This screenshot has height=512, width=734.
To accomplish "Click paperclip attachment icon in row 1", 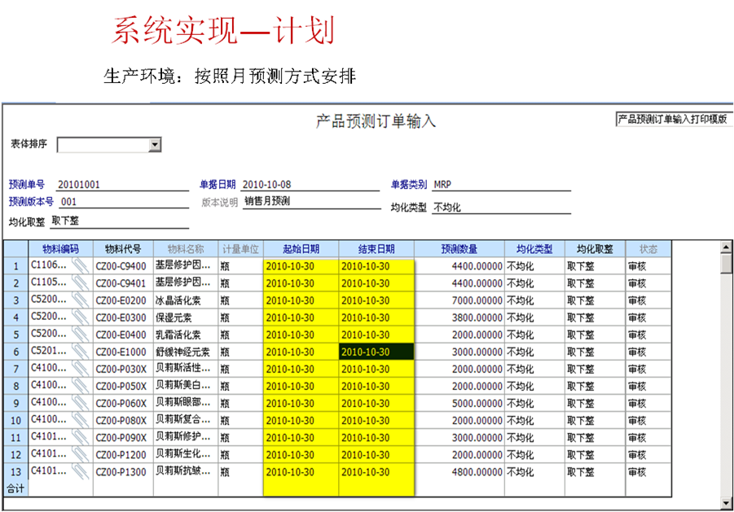I will tap(79, 266).
